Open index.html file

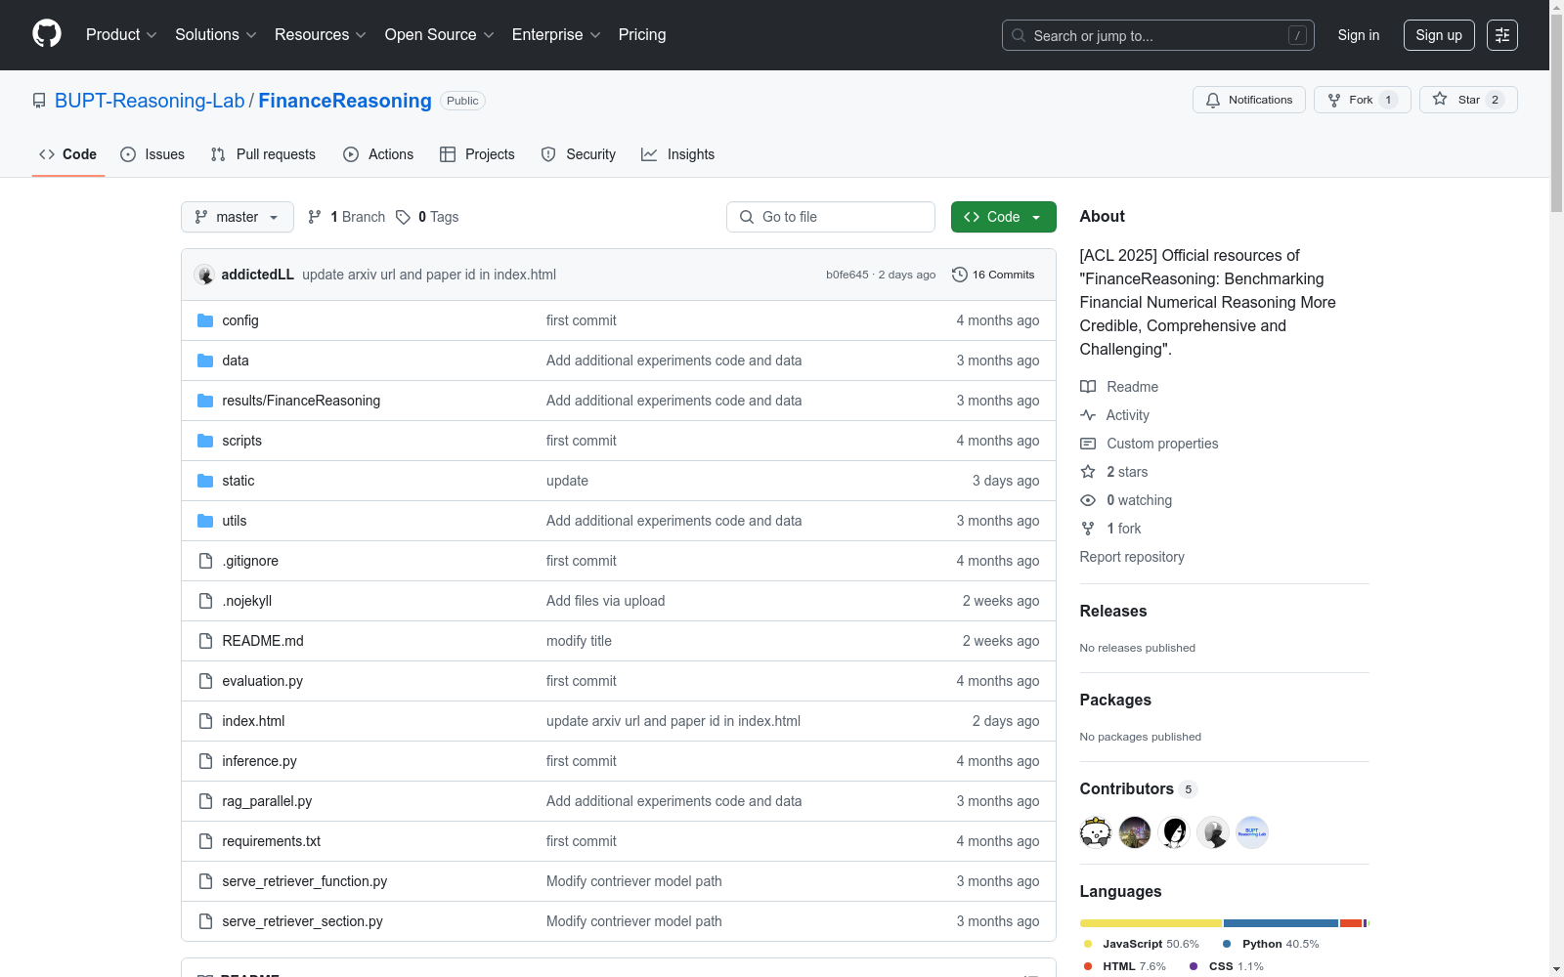[253, 721]
